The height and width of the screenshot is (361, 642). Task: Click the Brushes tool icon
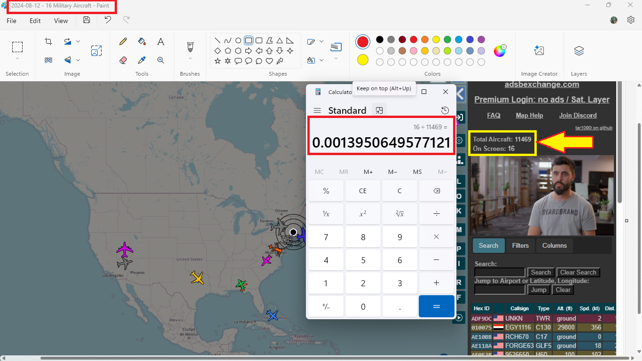tap(190, 47)
